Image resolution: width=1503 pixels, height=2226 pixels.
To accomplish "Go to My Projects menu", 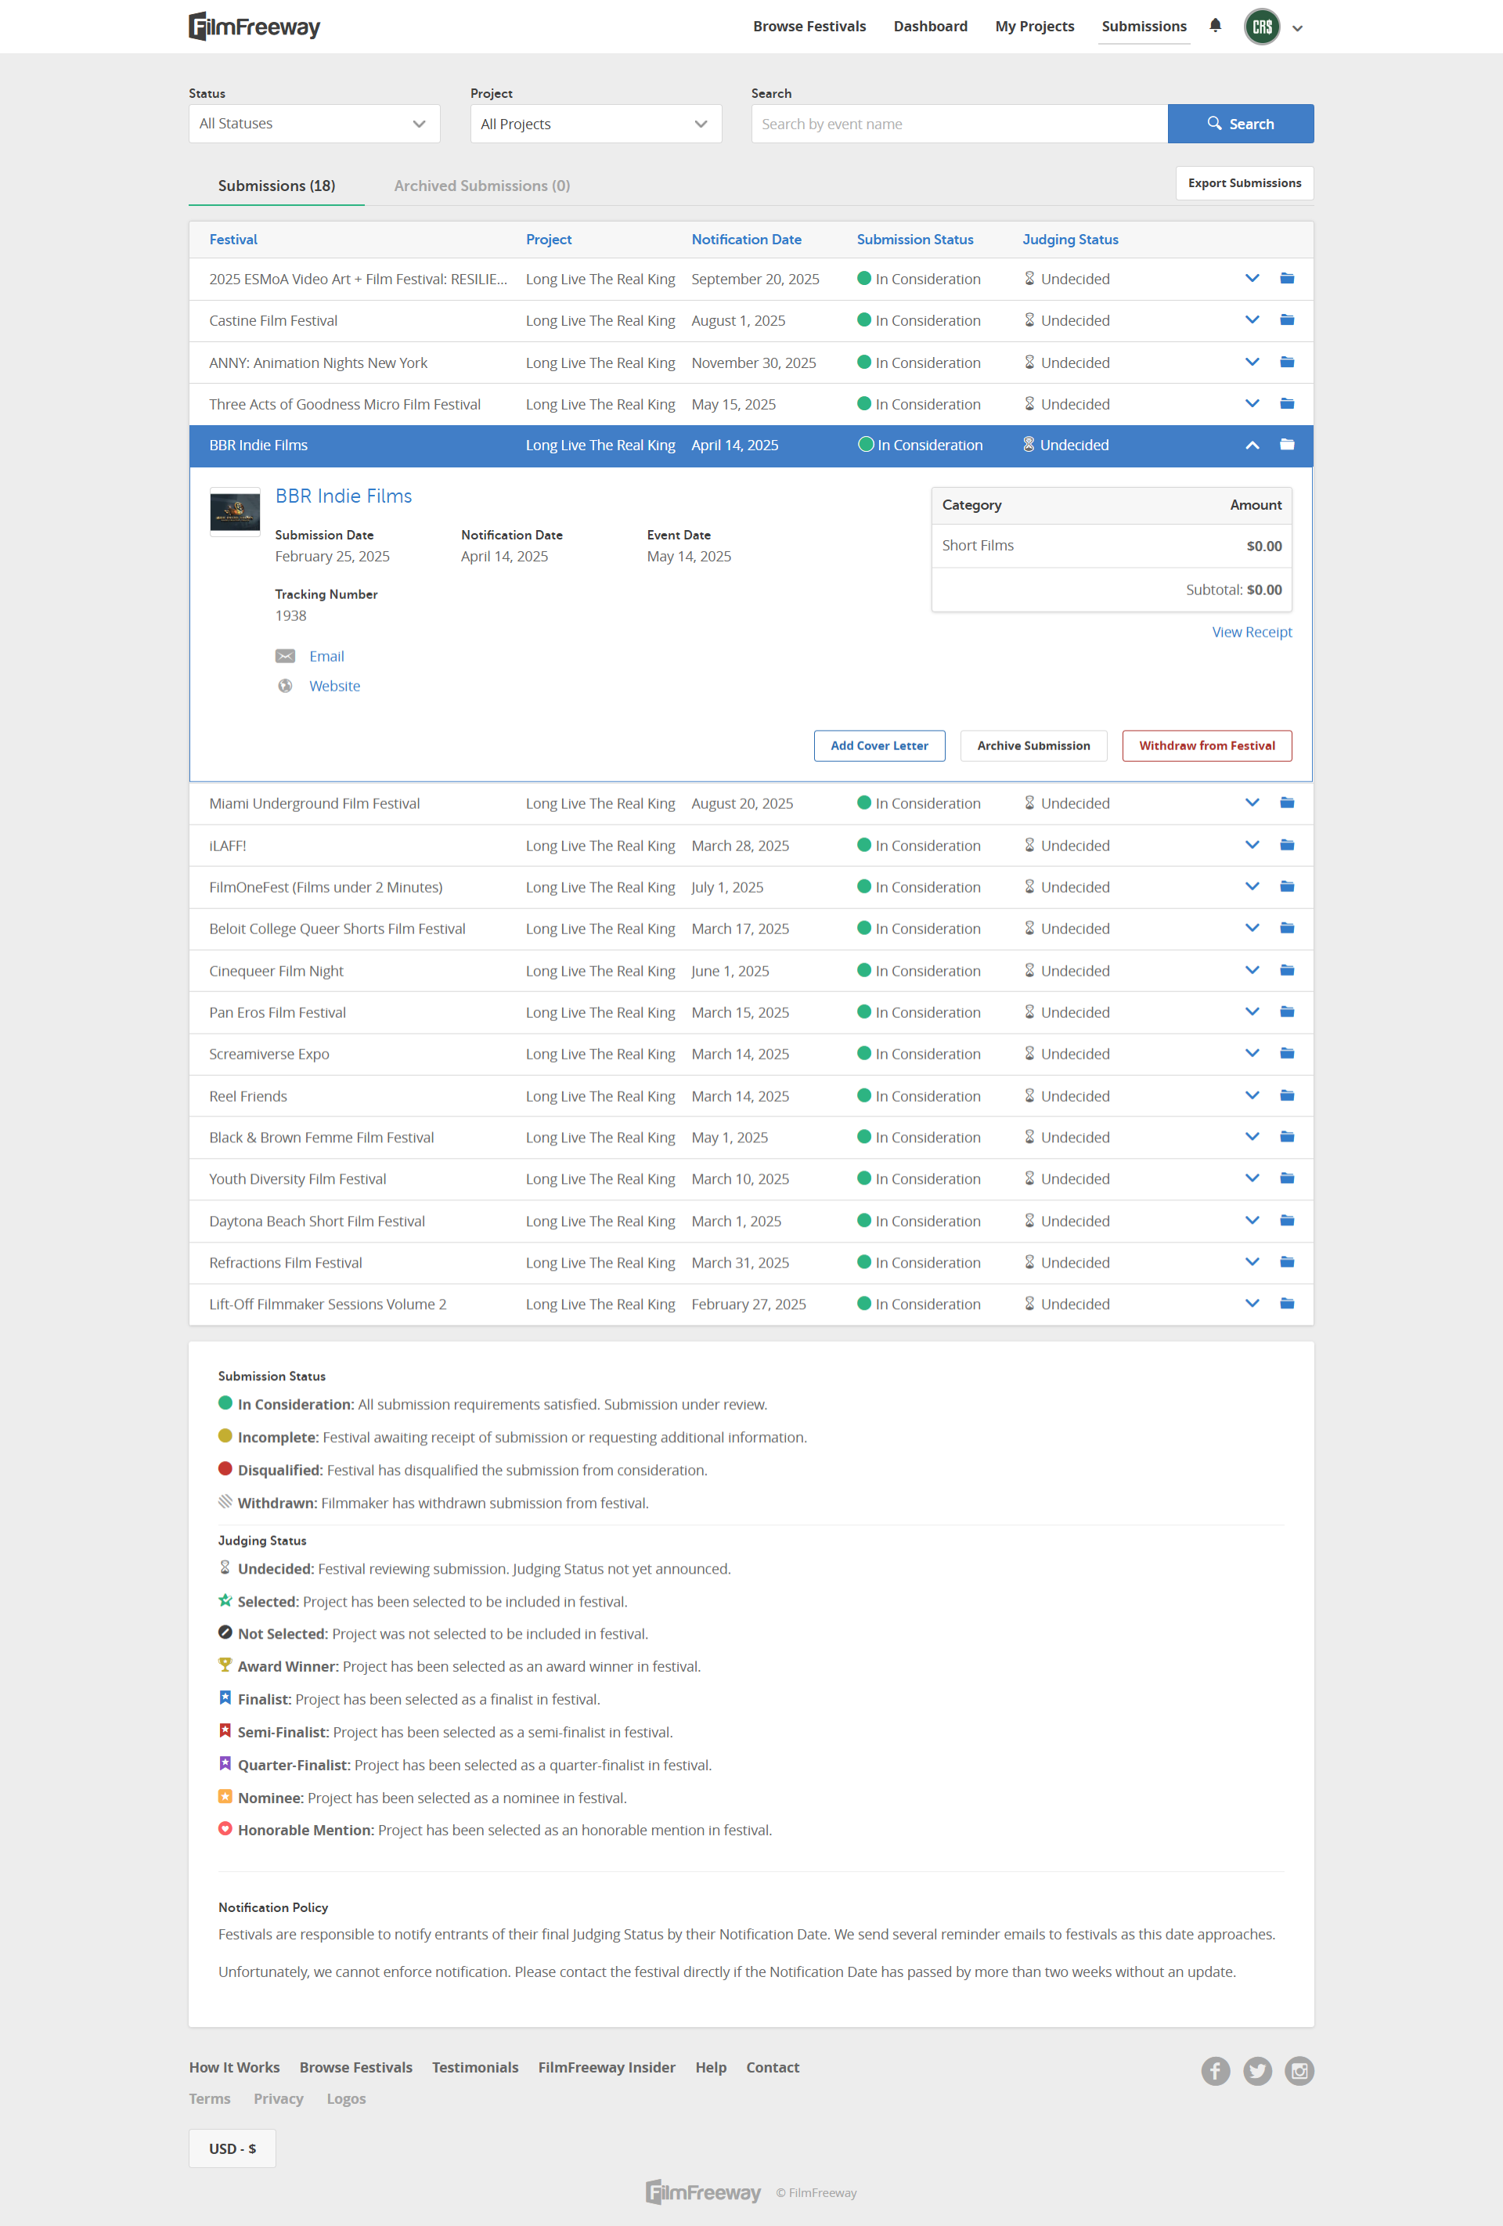I will tap(1033, 27).
